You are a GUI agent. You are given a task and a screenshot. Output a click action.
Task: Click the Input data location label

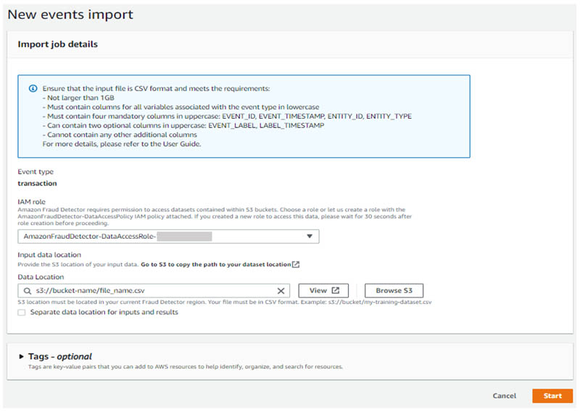(49, 255)
